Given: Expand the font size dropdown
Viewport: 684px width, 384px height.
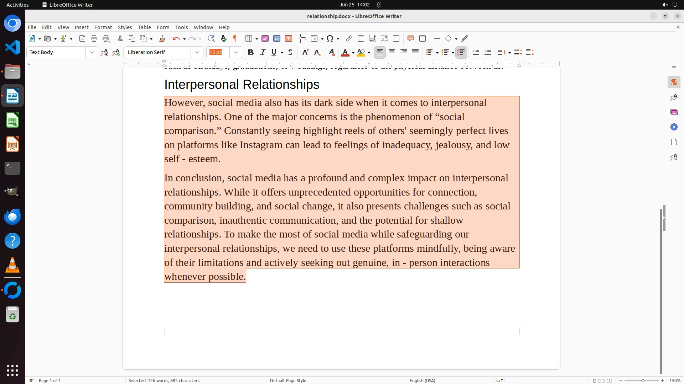Looking at the screenshot, I should [236, 52].
